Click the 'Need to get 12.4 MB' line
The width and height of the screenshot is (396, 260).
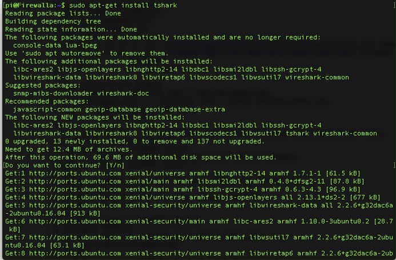[69, 149]
